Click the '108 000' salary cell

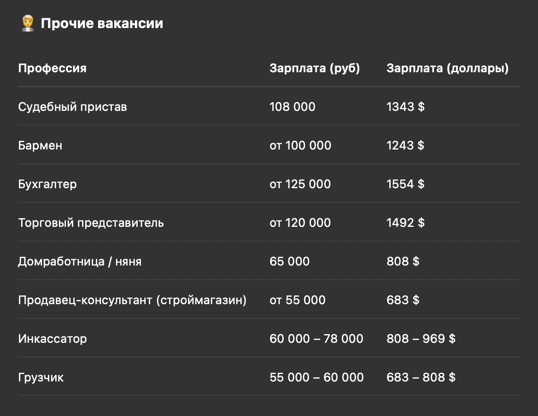tap(292, 107)
